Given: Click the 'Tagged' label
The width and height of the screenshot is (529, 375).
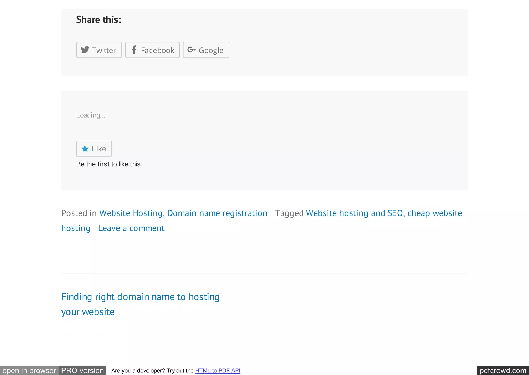Looking at the screenshot, I should [289, 213].
